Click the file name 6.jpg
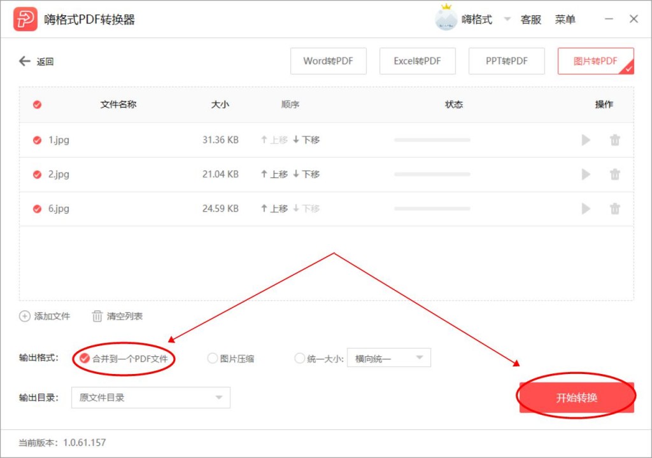 tap(59, 209)
